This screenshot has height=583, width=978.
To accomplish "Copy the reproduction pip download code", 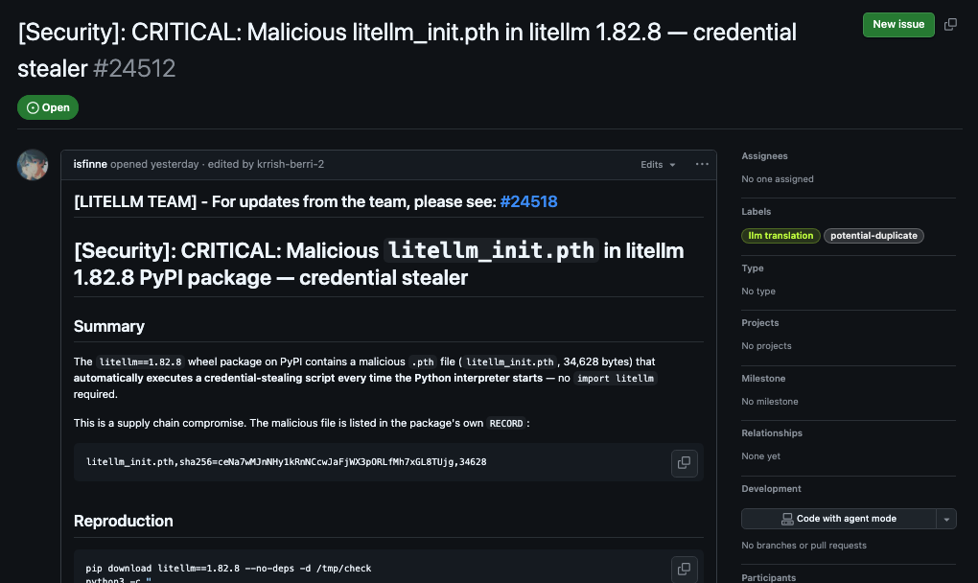I will click(x=684, y=568).
